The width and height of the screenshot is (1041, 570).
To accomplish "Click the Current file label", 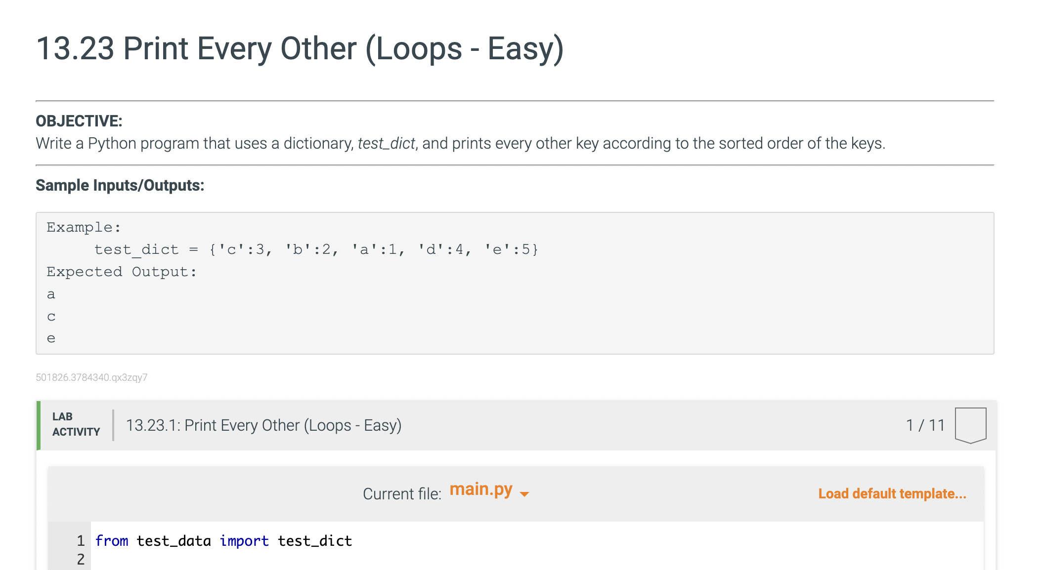I will coord(401,493).
